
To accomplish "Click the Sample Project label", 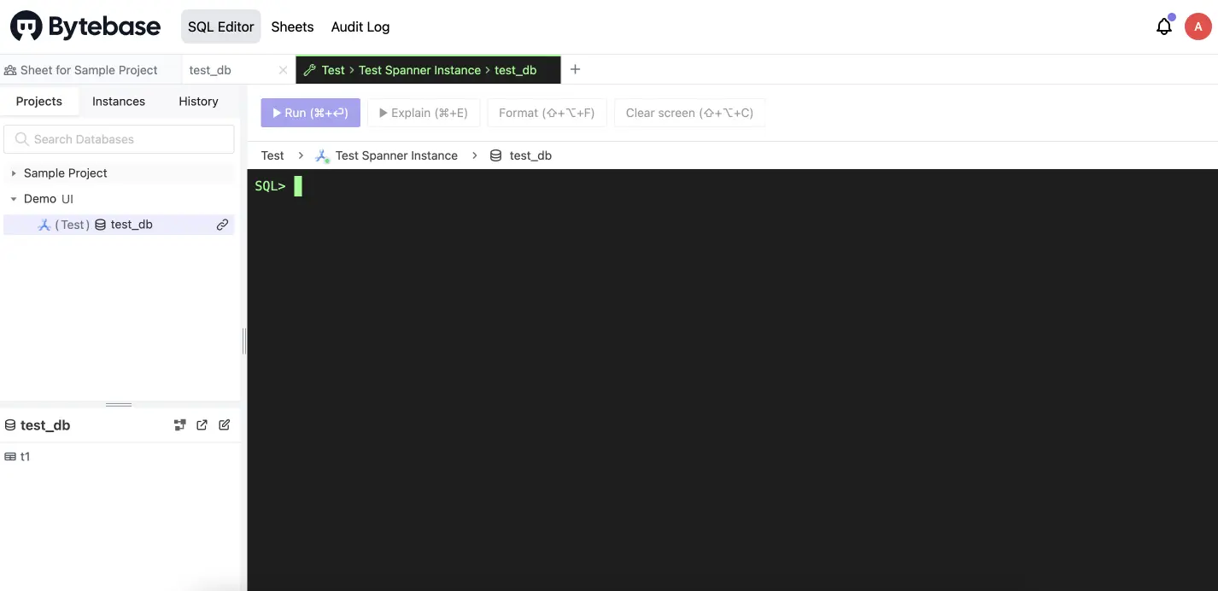I will pos(66,173).
